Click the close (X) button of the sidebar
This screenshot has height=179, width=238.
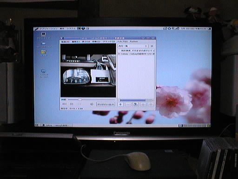click(152, 46)
